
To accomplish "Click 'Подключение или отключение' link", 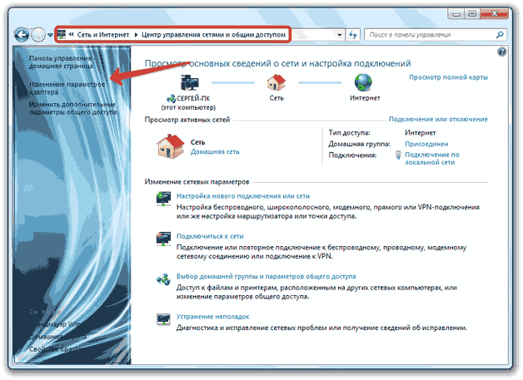I will click(x=438, y=119).
